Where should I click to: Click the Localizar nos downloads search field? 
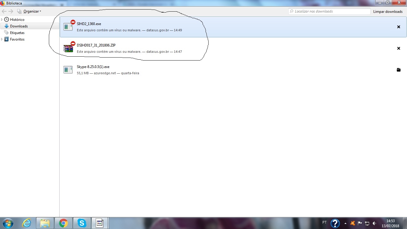click(x=331, y=11)
